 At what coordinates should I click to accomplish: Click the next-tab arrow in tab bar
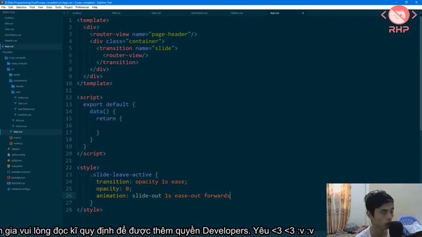point(67,13)
